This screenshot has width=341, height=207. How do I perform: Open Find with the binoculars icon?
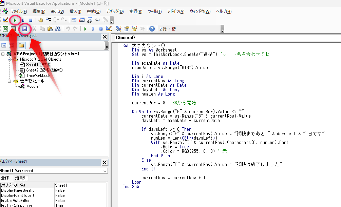pyautogui.click(x=58, y=29)
